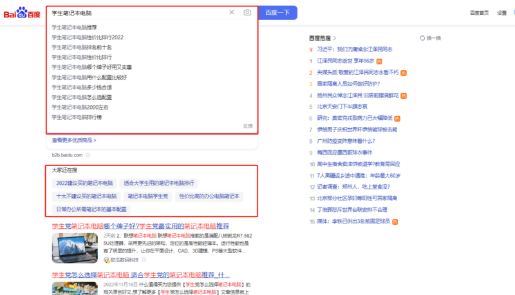Click the 热 badge beside 江泽民同志逝世 享年96岁
The image size is (515, 295).
point(379,61)
